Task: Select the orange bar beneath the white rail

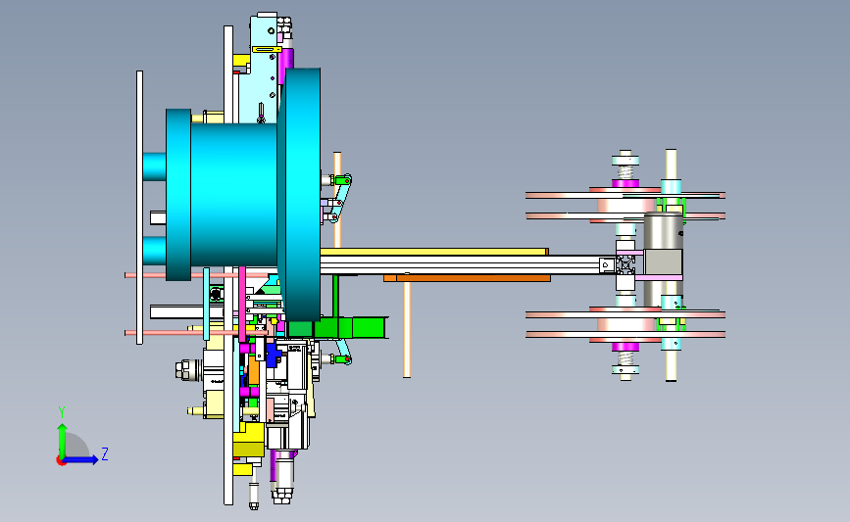Action: (468, 278)
